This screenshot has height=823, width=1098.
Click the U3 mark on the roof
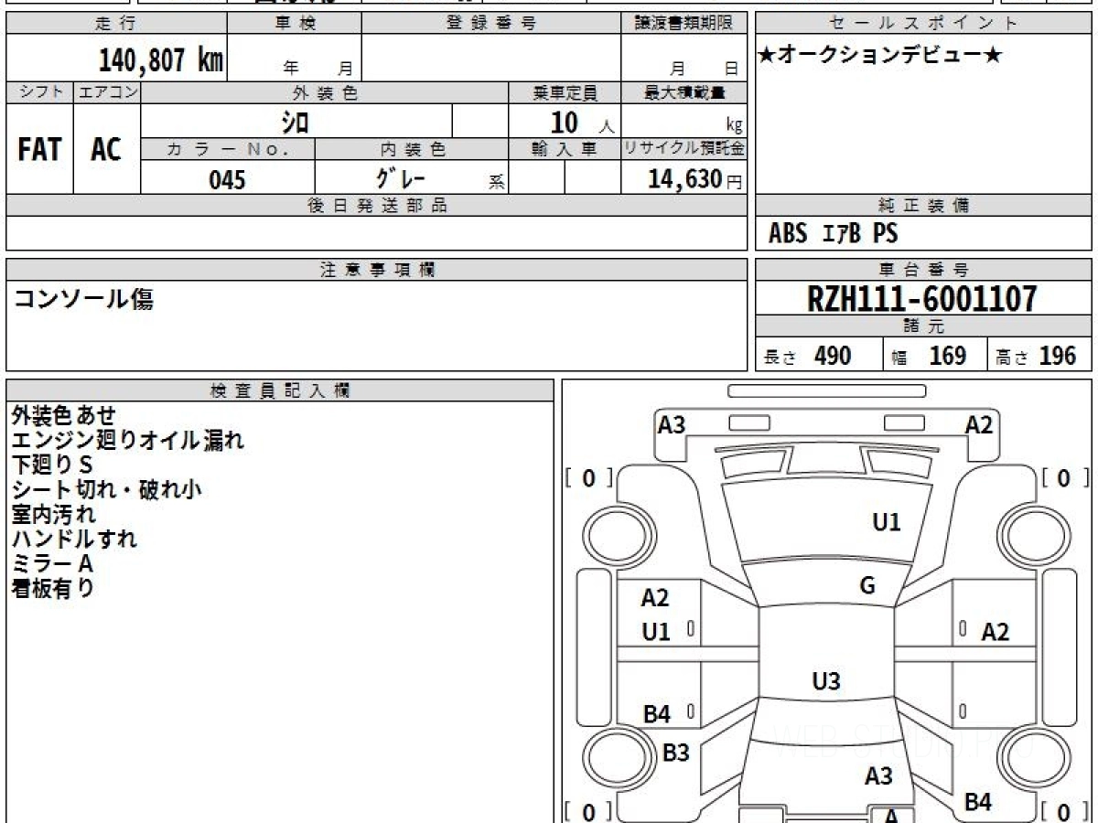click(826, 680)
